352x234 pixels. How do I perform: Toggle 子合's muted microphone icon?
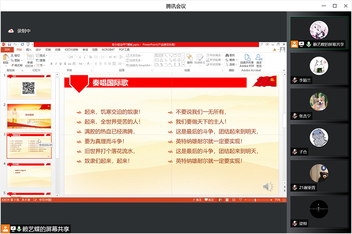pyautogui.click(x=295, y=151)
